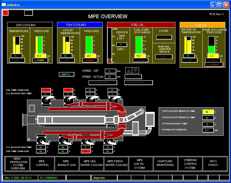Click the lub oil H. TEMP indicator
The width and height of the screenshot is (231, 183).
point(190,60)
